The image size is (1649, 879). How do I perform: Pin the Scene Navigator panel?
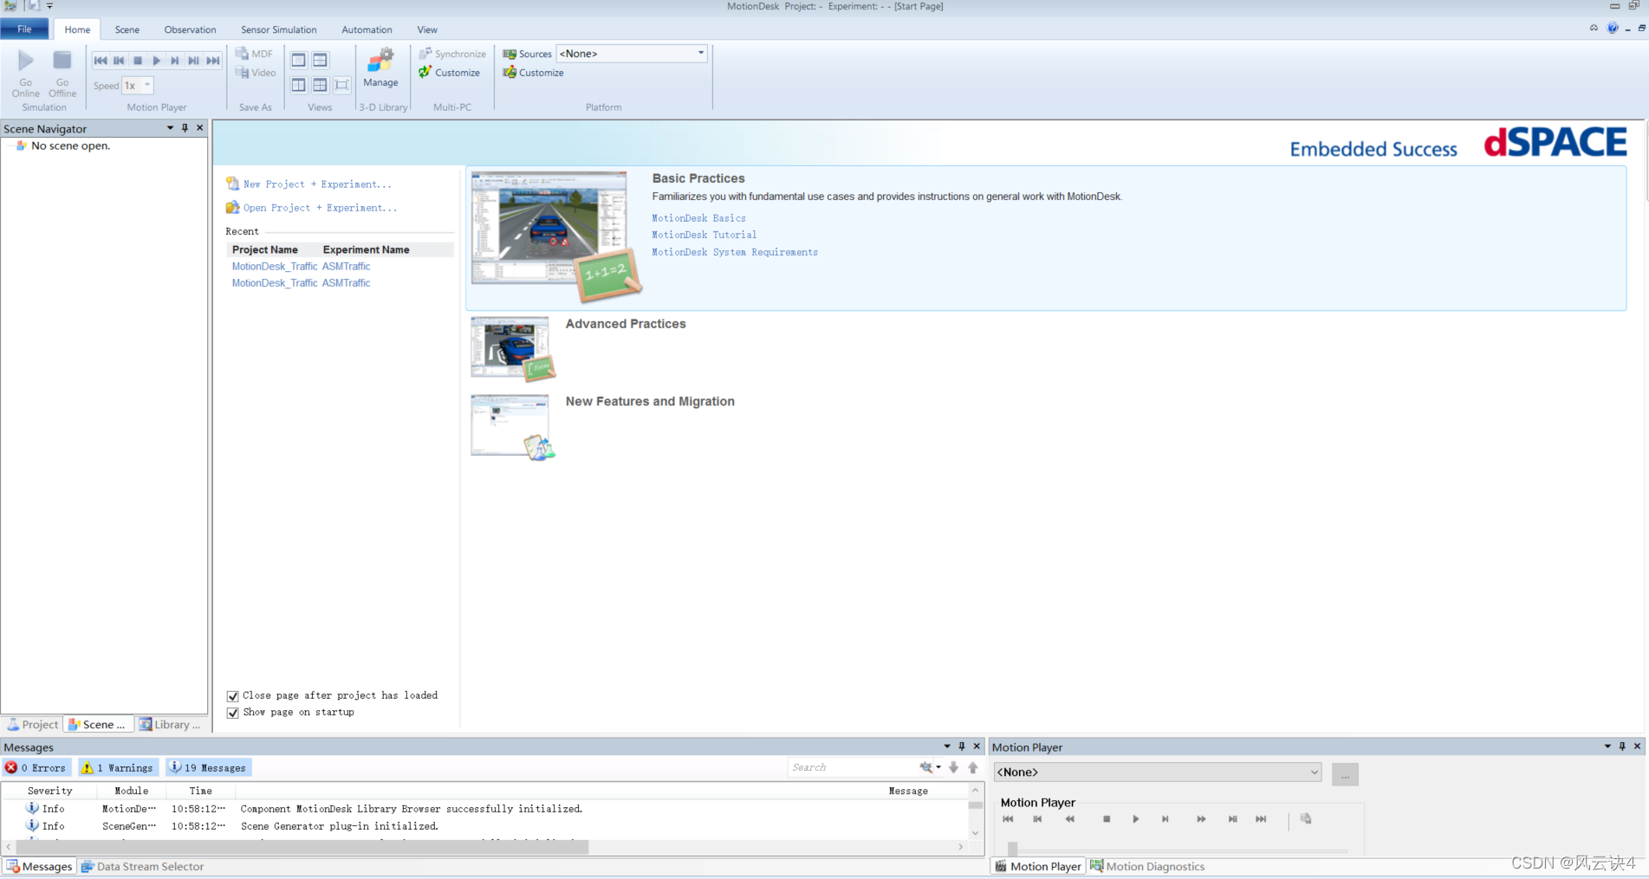(x=185, y=128)
